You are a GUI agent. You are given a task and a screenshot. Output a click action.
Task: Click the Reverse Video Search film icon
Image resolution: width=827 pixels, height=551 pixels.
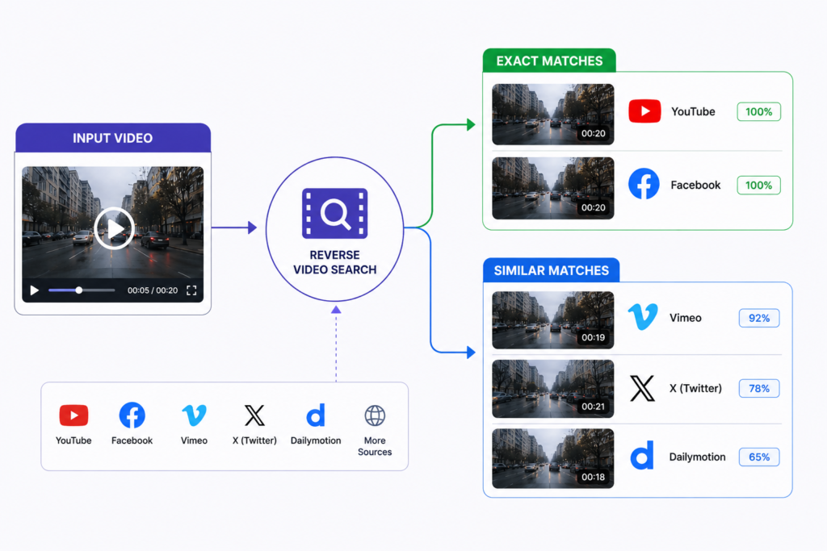[x=335, y=213]
